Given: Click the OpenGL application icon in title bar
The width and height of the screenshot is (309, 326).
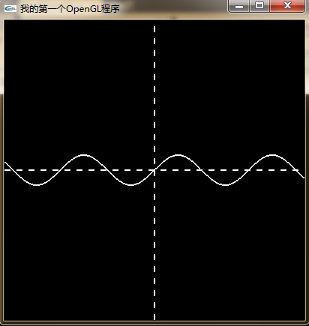Looking at the screenshot, I should pyautogui.click(x=10, y=9).
